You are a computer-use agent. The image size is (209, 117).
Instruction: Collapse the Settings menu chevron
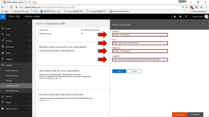29,65
